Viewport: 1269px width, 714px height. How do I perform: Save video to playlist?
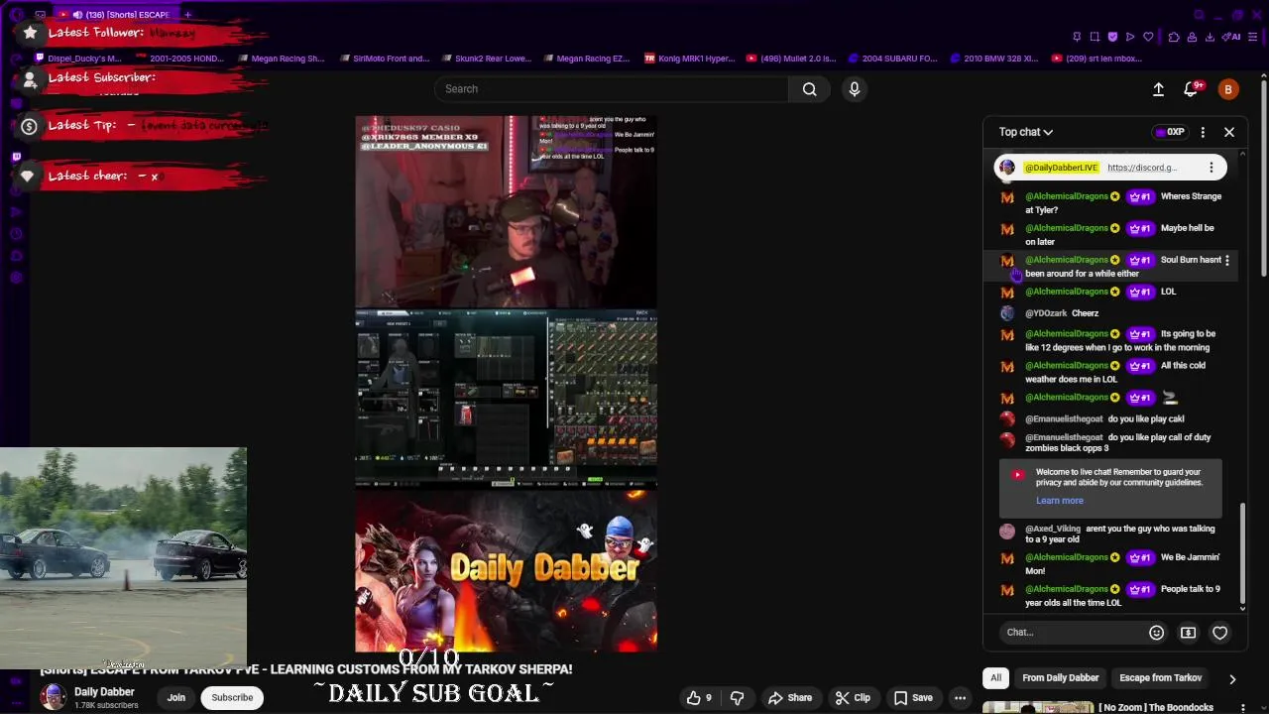[x=913, y=698]
